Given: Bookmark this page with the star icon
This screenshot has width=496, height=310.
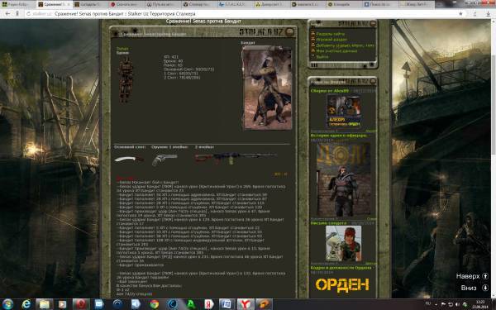Looking at the screenshot, I should [460, 14].
